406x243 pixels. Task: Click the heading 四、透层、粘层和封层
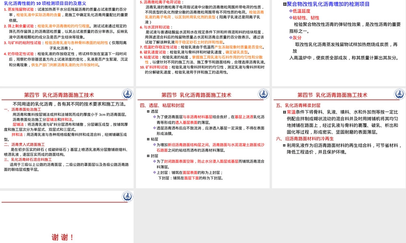(x=162, y=105)
